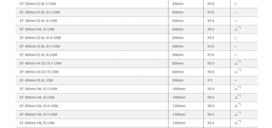The image size is (272, 128).
Task: Click the circle symbol for EF 400mm f/2.8L IS III USM
Action: tap(235, 38)
